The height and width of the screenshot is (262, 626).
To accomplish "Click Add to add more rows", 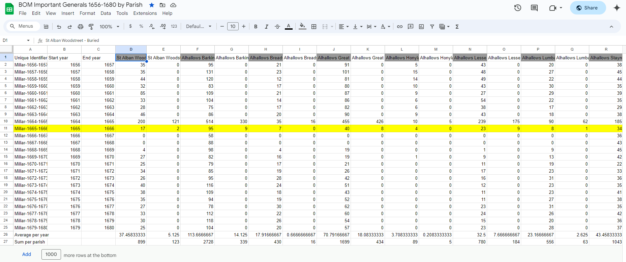I will coord(27,254).
